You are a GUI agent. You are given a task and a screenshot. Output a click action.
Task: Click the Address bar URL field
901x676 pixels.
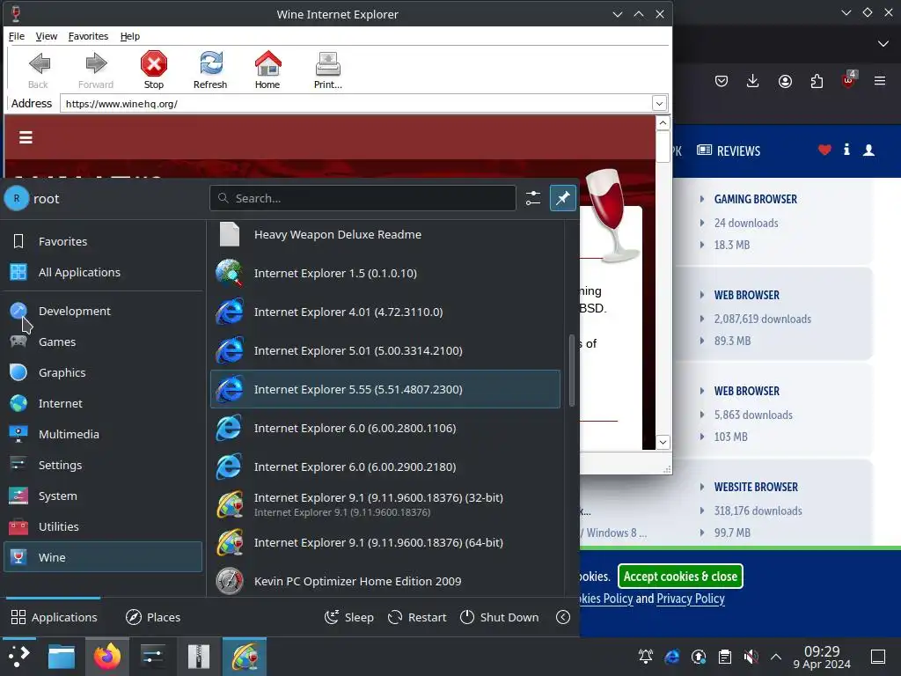click(x=355, y=104)
